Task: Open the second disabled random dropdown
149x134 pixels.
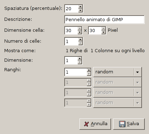Action: [117, 82]
